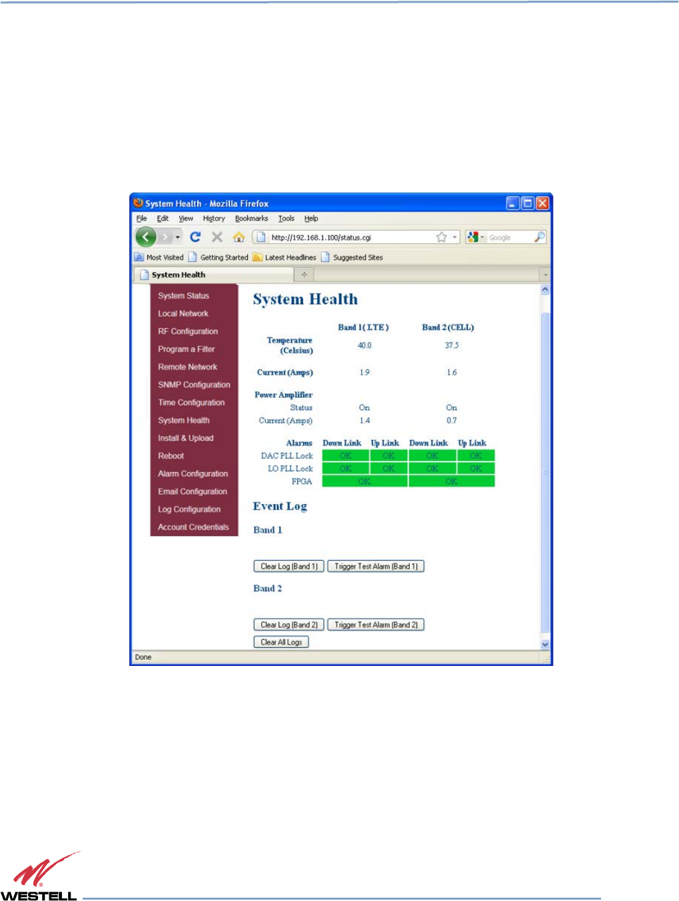Click the Clear Log (Band 2) button
The image size is (679, 901).
point(289,625)
